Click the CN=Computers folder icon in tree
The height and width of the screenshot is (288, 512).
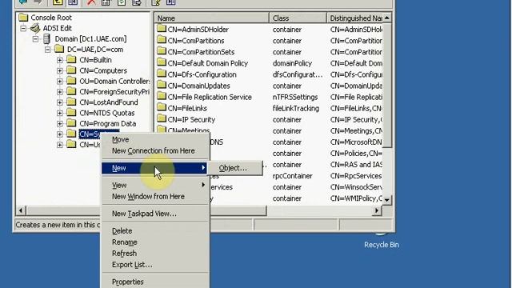[71, 70]
